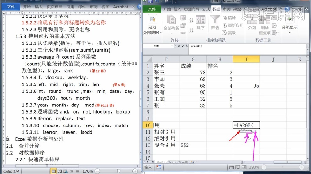Open the Excel 公式 tab

tap(206, 9)
